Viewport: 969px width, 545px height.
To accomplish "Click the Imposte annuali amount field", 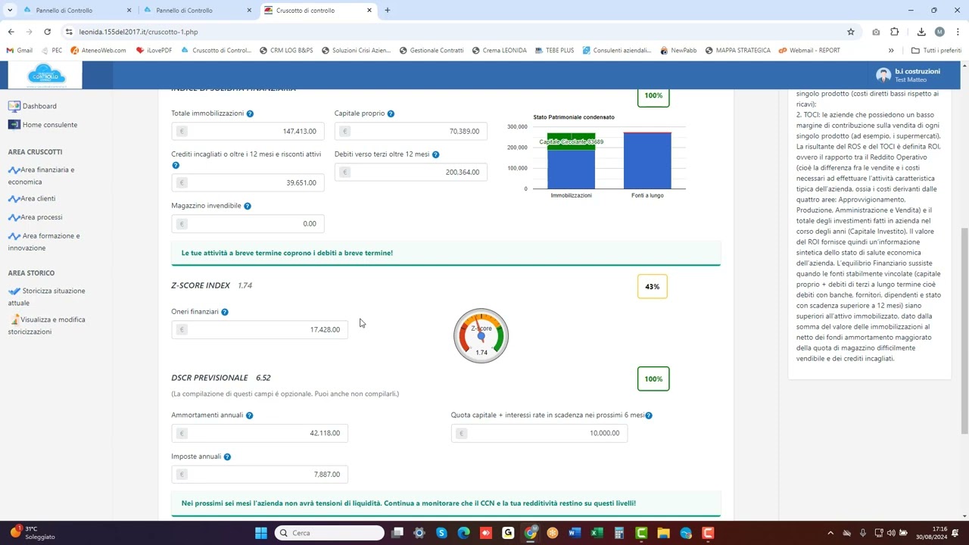I will coord(260,475).
